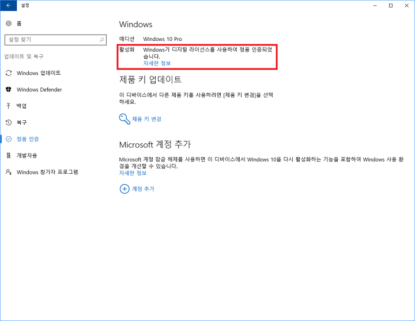This screenshot has width=415, height=321.
Task: Minimize the 설정 window
Action: pyautogui.click(x=375, y=6)
